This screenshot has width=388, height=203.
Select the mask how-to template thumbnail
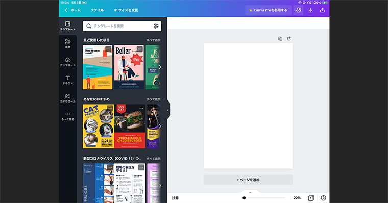(98, 67)
